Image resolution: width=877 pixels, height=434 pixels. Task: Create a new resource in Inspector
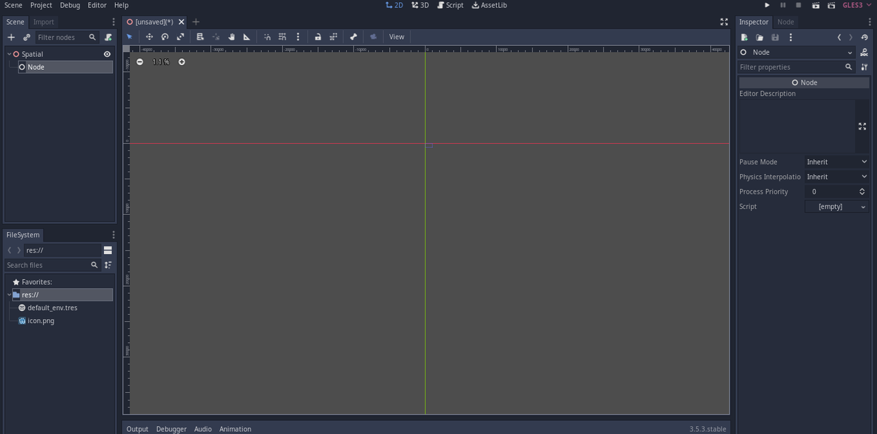(744, 37)
